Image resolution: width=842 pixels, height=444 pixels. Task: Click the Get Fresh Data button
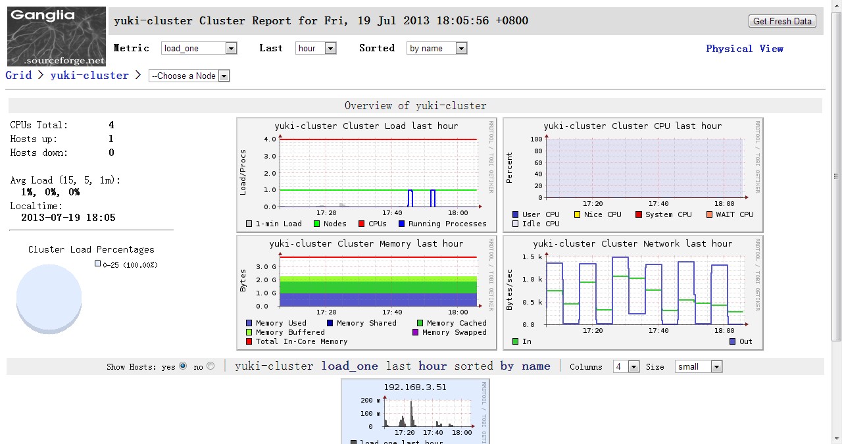tap(782, 21)
